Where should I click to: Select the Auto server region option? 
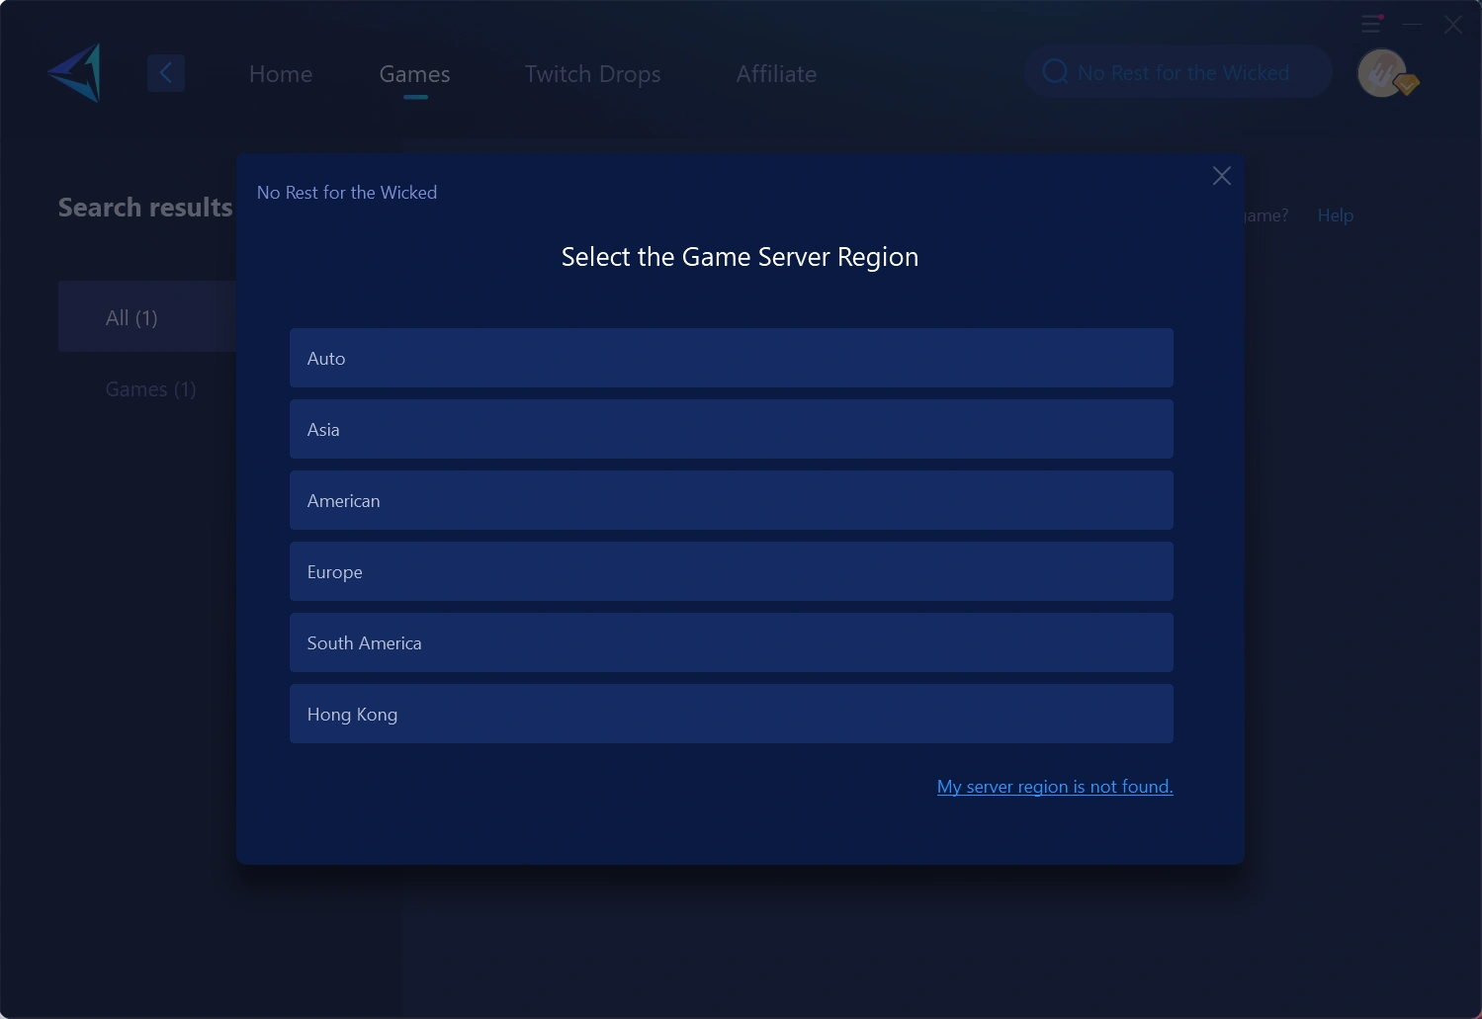click(731, 358)
